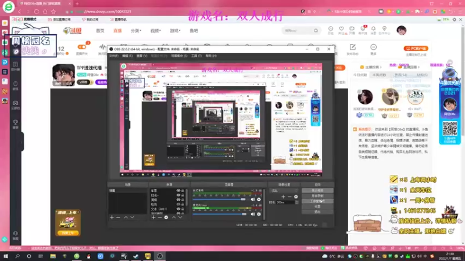Go to Douyu 首页 home link
This screenshot has width=465, height=261.
click(x=100, y=31)
